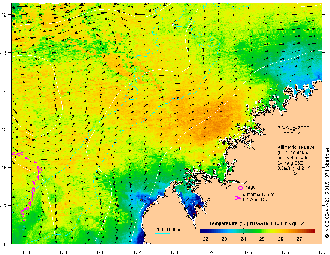Image resolution: width=330 pixels, height=255 pixels.
Task: Click the color bar tick label '23'
Action: (x=224, y=239)
